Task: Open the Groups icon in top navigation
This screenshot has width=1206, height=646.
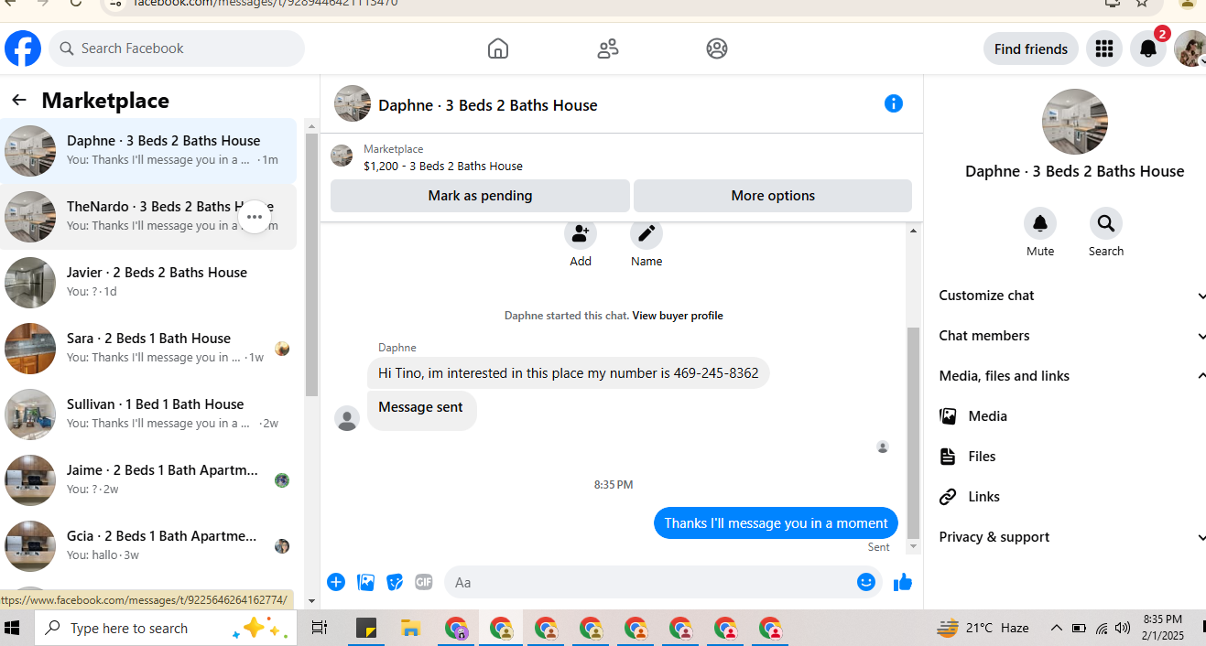Action: [x=717, y=48]
